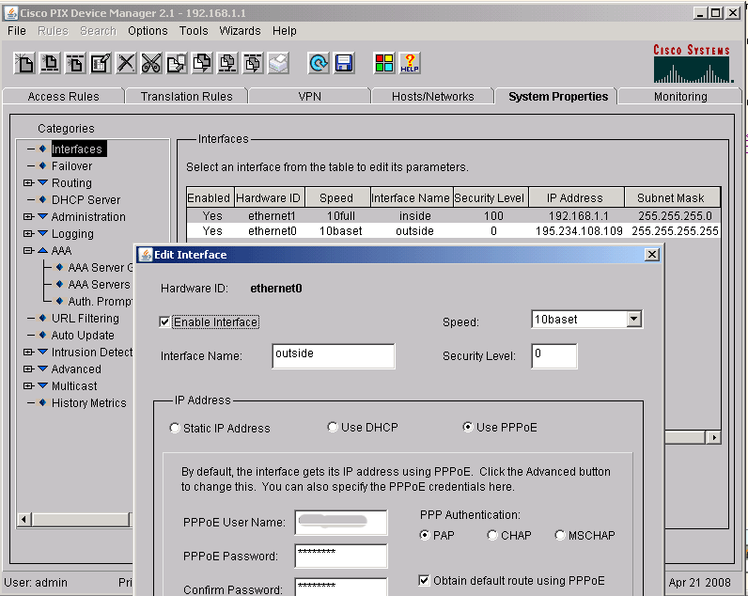Click the Cut scissors toolbar icon
The width and height of the screenshot is (748, 596).
pyautogui.click(x=151, y=63)
